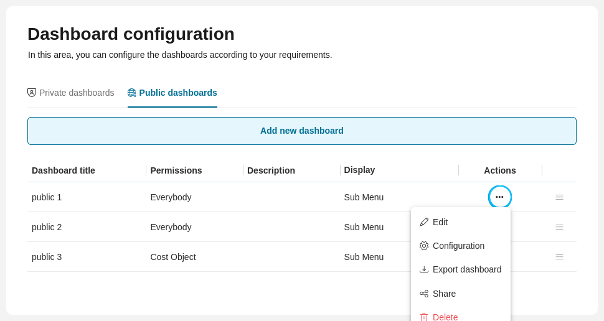Click Sub Menu in the public 2 row
Image resolution: width=604 pixels, height=321 pixels.
(364, 227)
